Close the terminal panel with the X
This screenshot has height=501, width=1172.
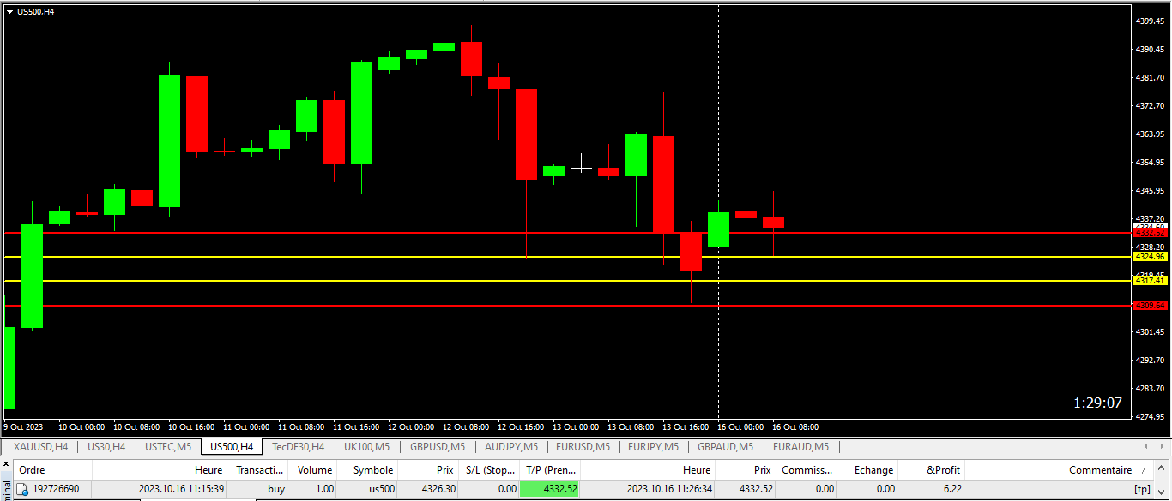pyautogui.click(x=6, y=463)
